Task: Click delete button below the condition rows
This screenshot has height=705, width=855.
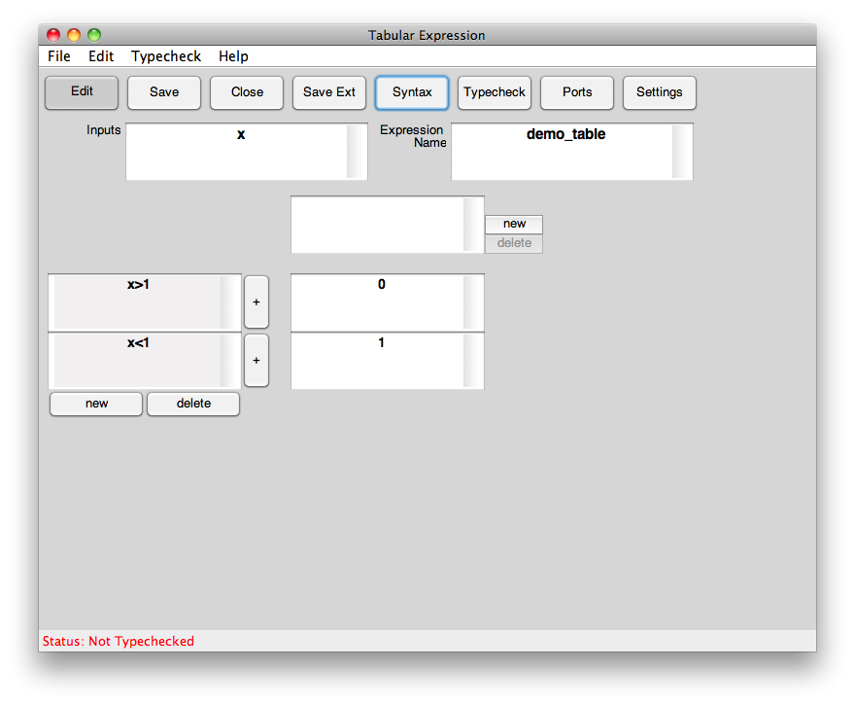Action: tap(193, 404)
